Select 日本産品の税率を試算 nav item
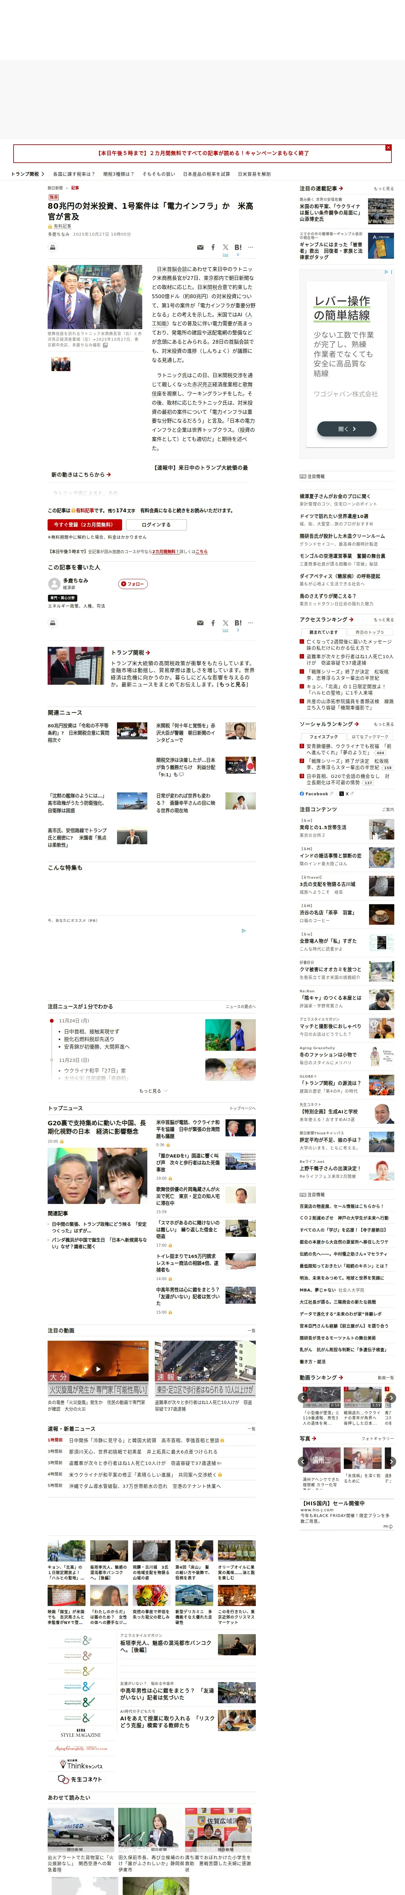 [207, 174]
